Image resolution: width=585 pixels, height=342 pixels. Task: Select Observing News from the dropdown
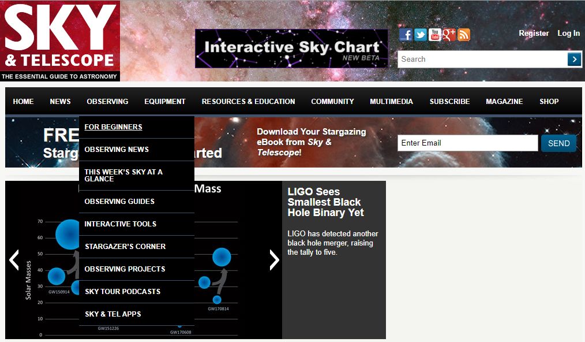pos(137,150)
